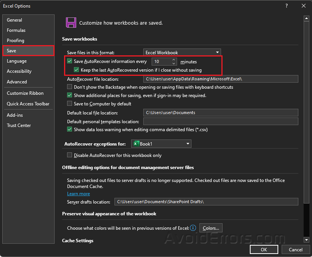Image resolution: width=312 pixels, height=257 pixels.
Task: Enable Save to Computer by default
Action: tap(69, 103)
